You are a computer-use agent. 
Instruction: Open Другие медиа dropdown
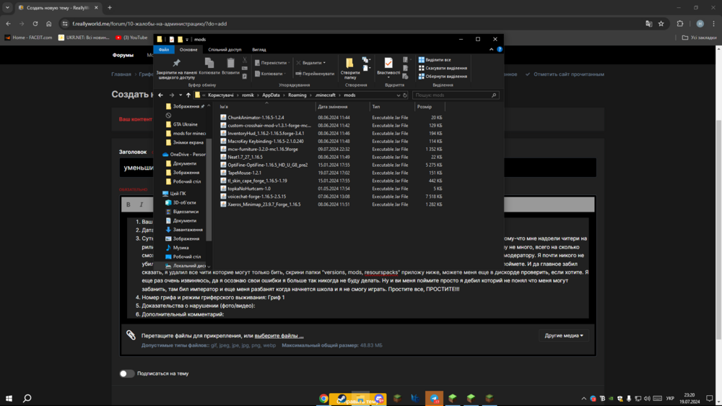click(564, 335)
